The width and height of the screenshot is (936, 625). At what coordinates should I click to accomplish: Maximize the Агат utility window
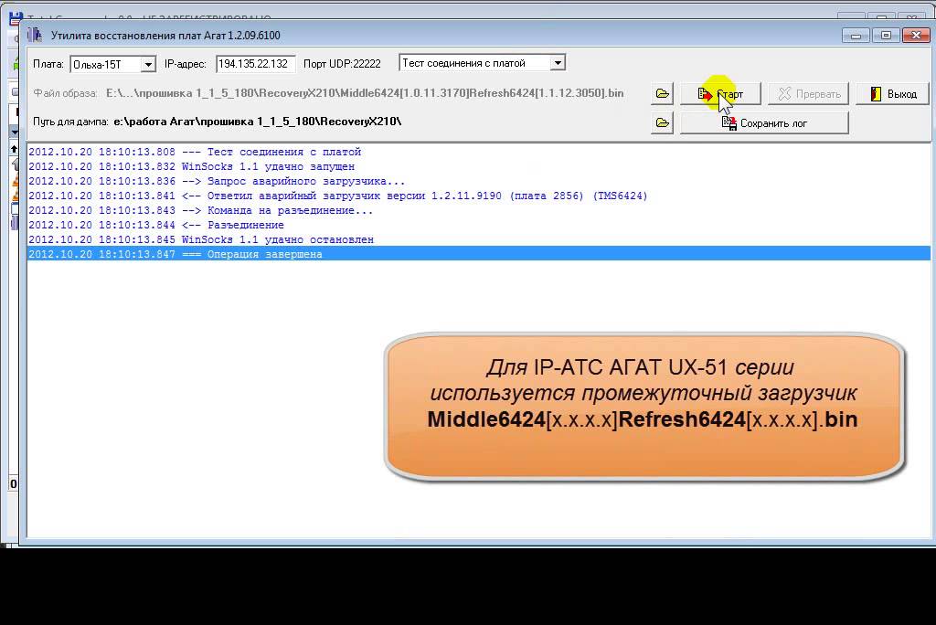pyautogui.click(x=886, y=36)
